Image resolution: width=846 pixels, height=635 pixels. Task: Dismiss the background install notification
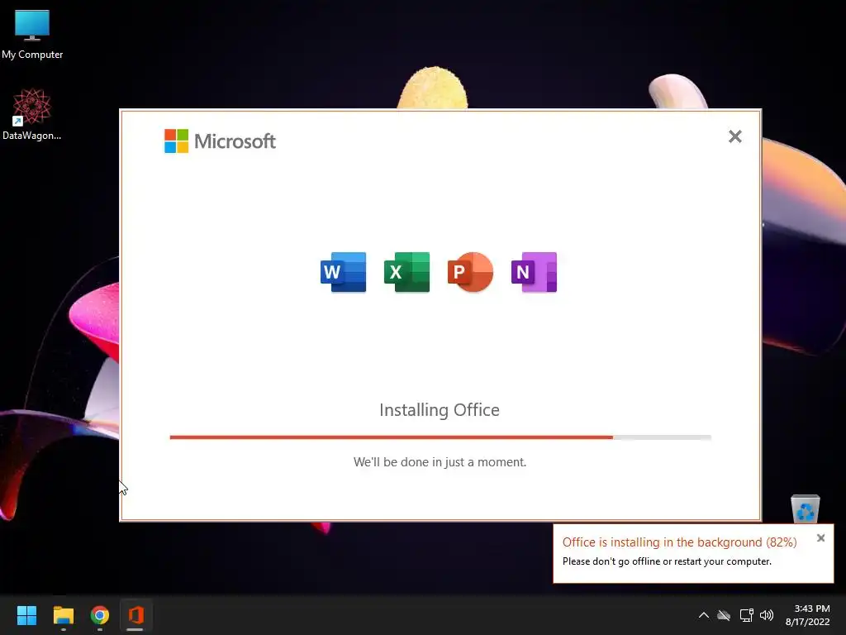pyautogui.click(x=820, y=537)
